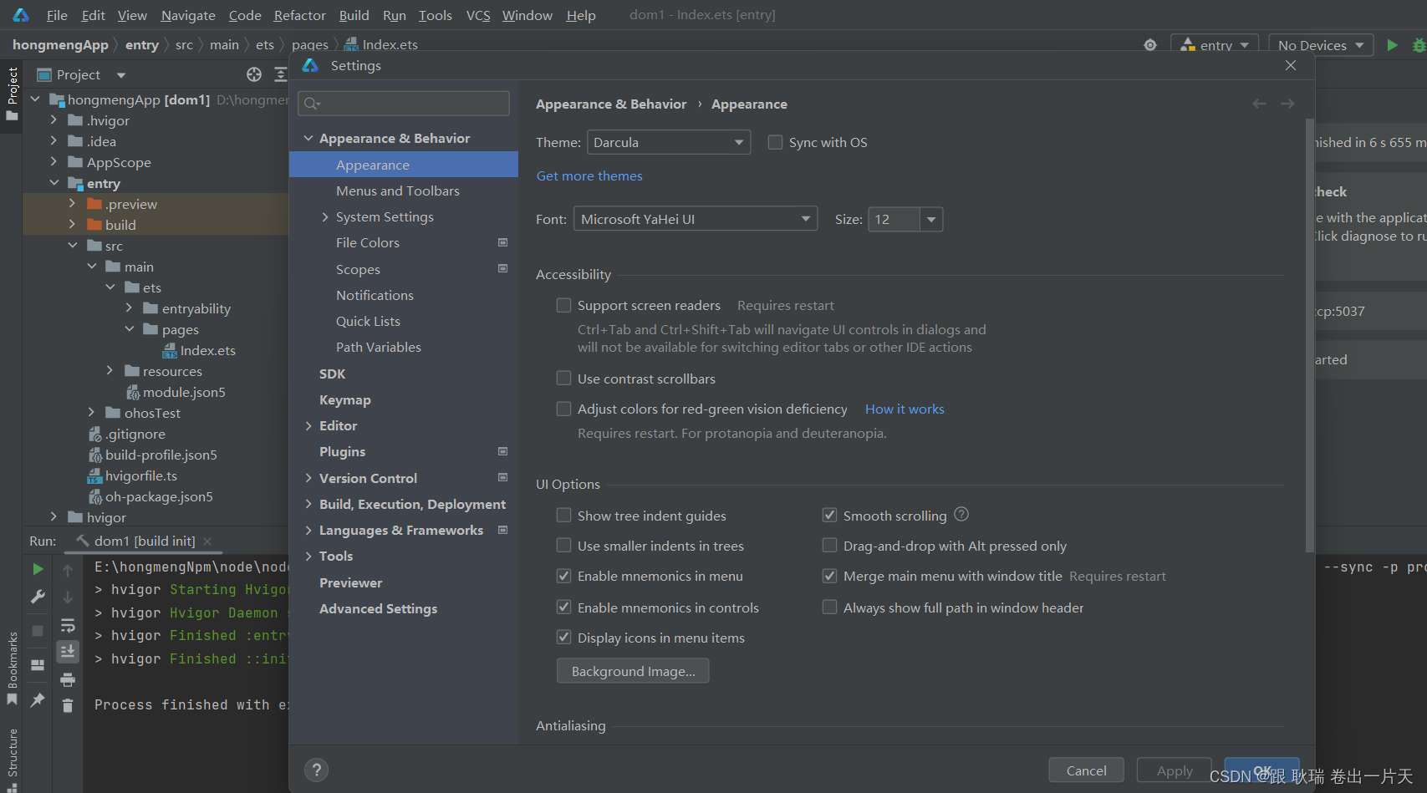Open Bookmarks tool window side tab
The height and width of the screenshot is (793, 1427).
(12, 668)
